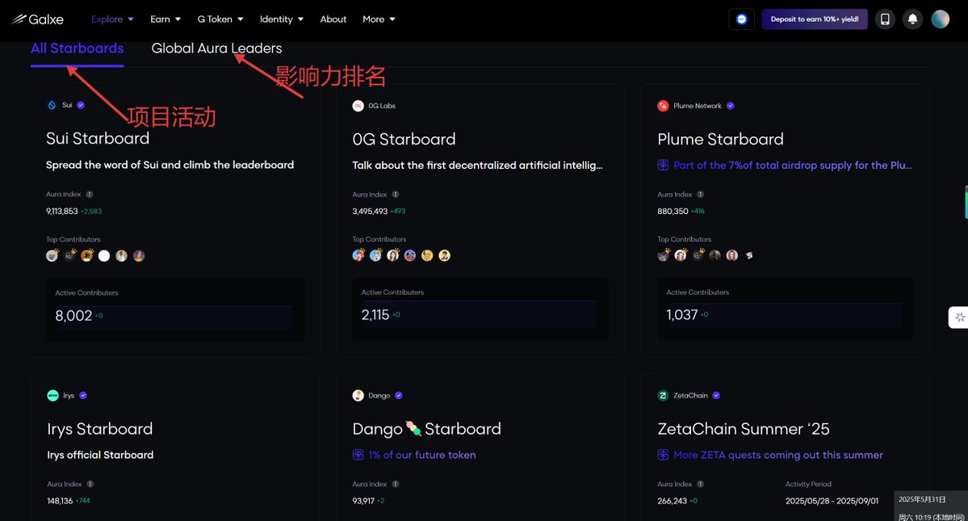
Task: Expand the More menu
Action: click(379, 19)
